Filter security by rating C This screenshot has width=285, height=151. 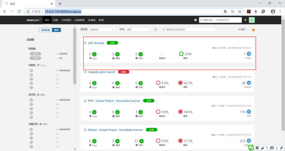[x=31, y=108]
